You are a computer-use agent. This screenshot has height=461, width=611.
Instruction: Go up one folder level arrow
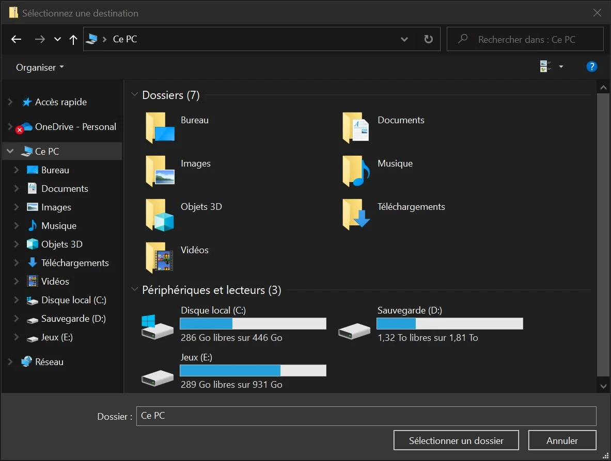point(73,39)
